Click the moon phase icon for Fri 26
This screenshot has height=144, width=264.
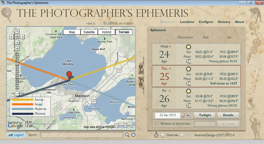pos(189,105)
